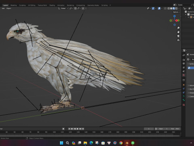
Task: Play the animation forward
Action: tap(78, 129)
